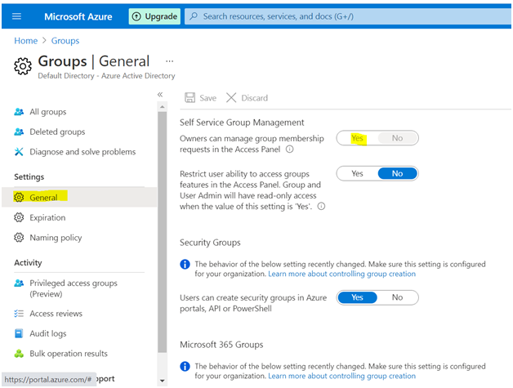
Task: Go to Home breadcrumb
Action: (x=26, y=41)
